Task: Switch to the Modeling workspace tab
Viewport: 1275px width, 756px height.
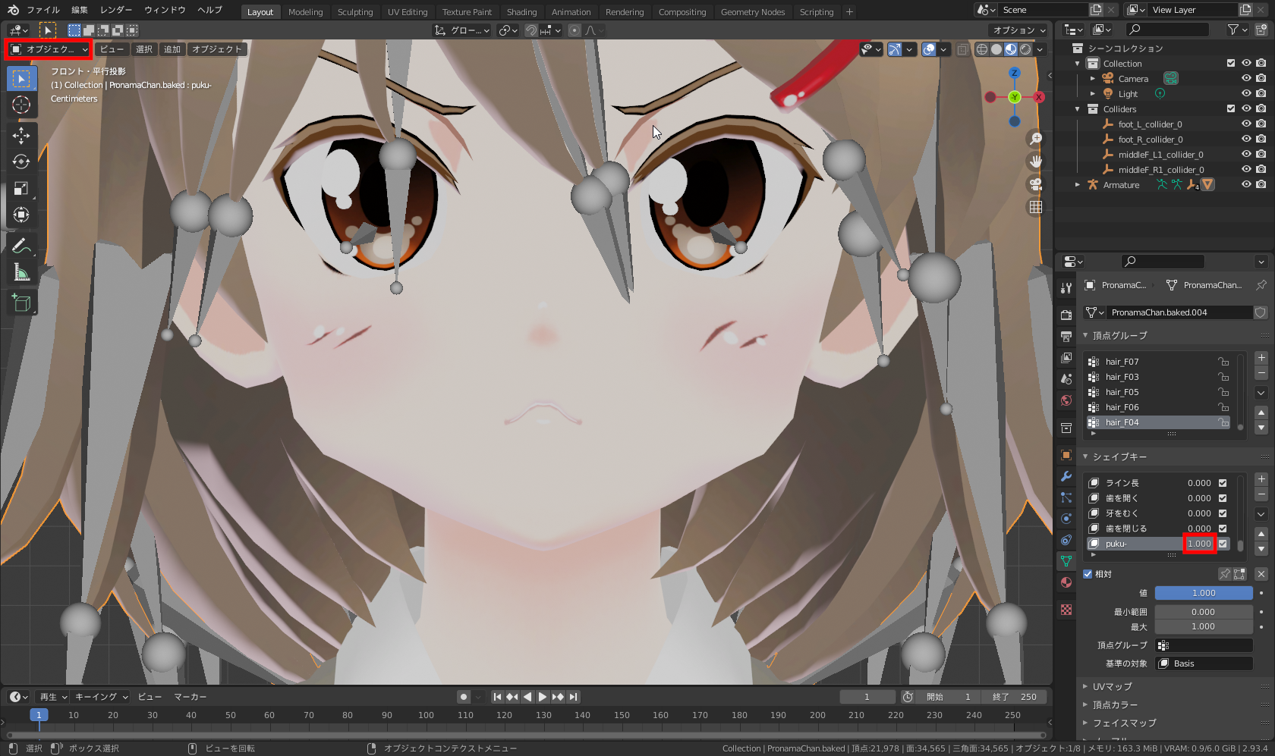Action: [x=306, y=12]
